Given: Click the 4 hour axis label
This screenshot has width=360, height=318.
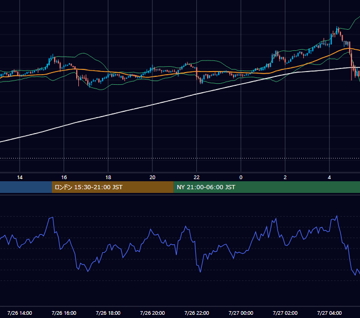Looking at the screenshot, I should (329, 178).
